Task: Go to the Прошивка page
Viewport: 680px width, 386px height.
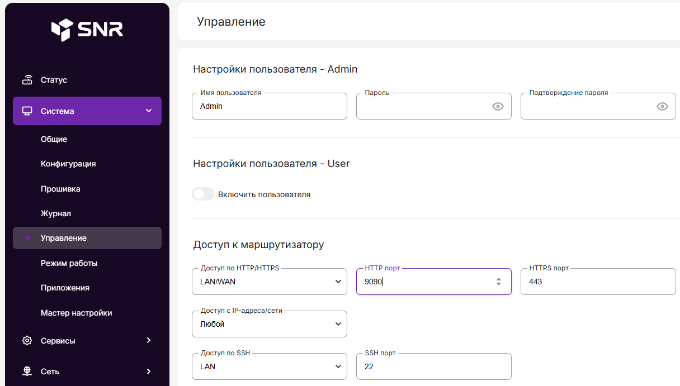Action: tap(60, 189)
